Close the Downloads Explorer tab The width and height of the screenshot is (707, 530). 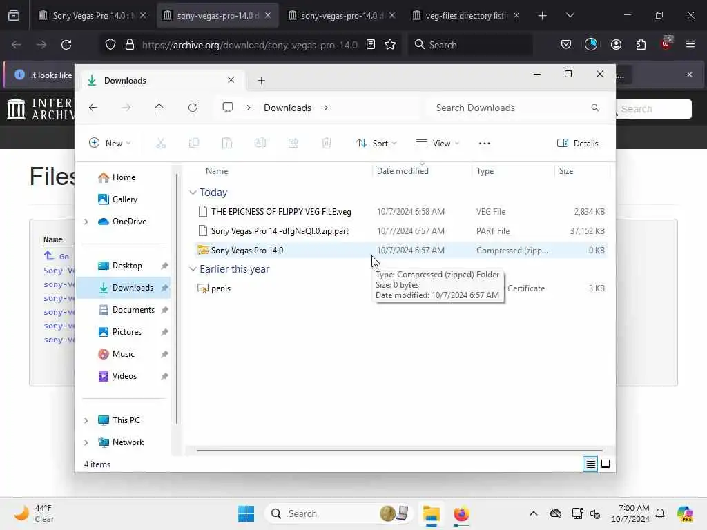coord(231,80)
